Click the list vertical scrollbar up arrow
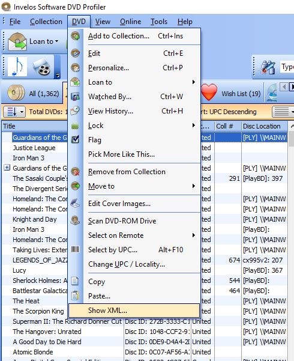This screenshot has width=294, height=361. click(x=292, y=126)
